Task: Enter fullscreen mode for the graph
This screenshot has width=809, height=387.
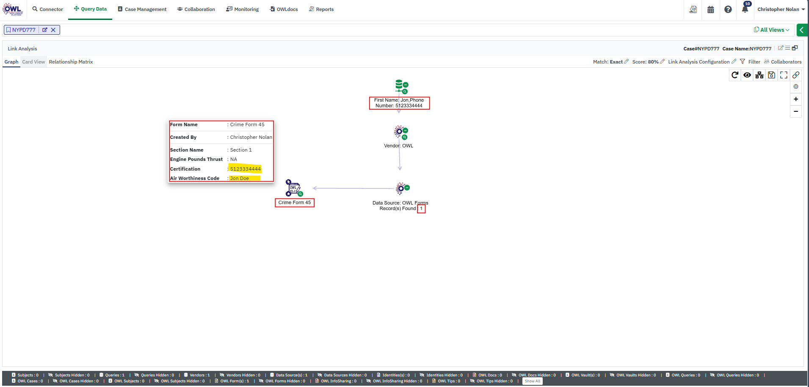Action: tap(784, 75)
